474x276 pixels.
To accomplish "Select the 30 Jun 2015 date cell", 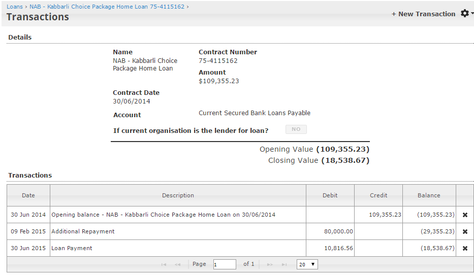I will click(x=28, y=248).
